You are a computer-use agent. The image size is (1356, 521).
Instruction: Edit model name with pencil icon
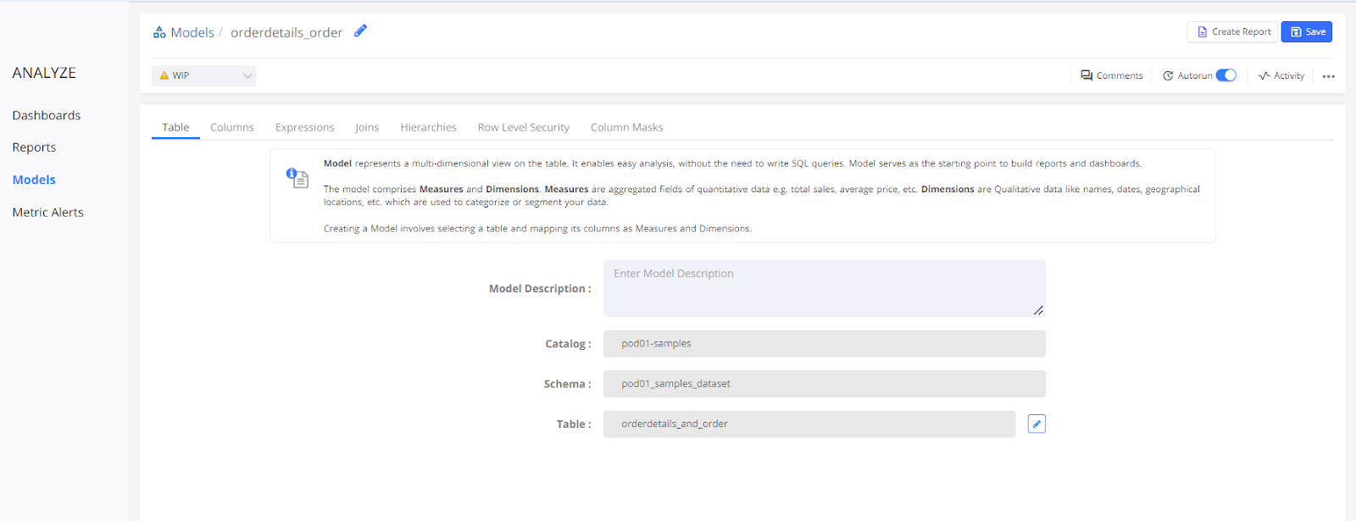click(x=360, y=30)
